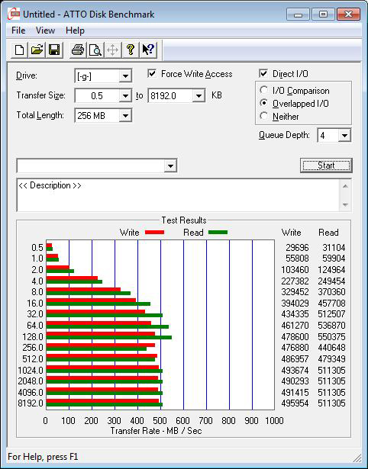Open Print Preview magnifier icon

[95, 50]
